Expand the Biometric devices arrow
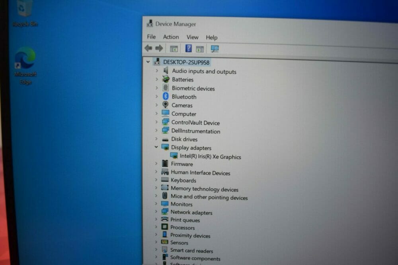This screenshot has width=398, height=265. tap(157, 88)
